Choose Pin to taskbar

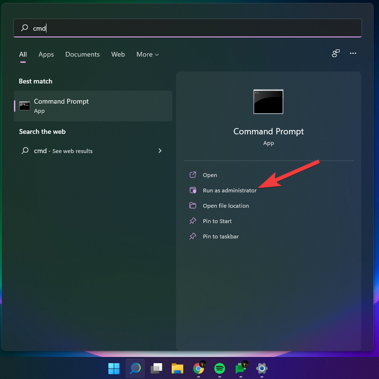click(221, 237)
